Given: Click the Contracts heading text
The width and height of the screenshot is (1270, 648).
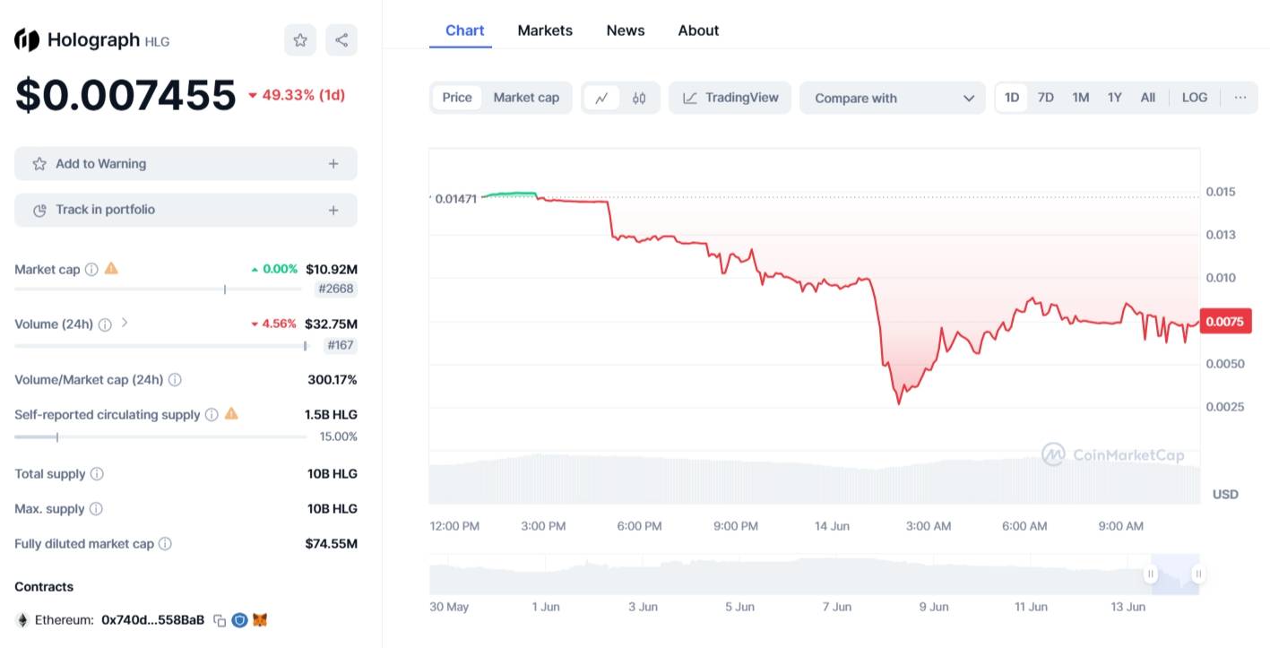Looking at the screenshot, I should [x=44, y=587].
